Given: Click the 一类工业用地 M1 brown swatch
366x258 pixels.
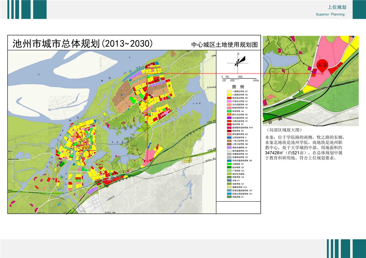Looking at the screenshot, I should click(x=229, y=141).
